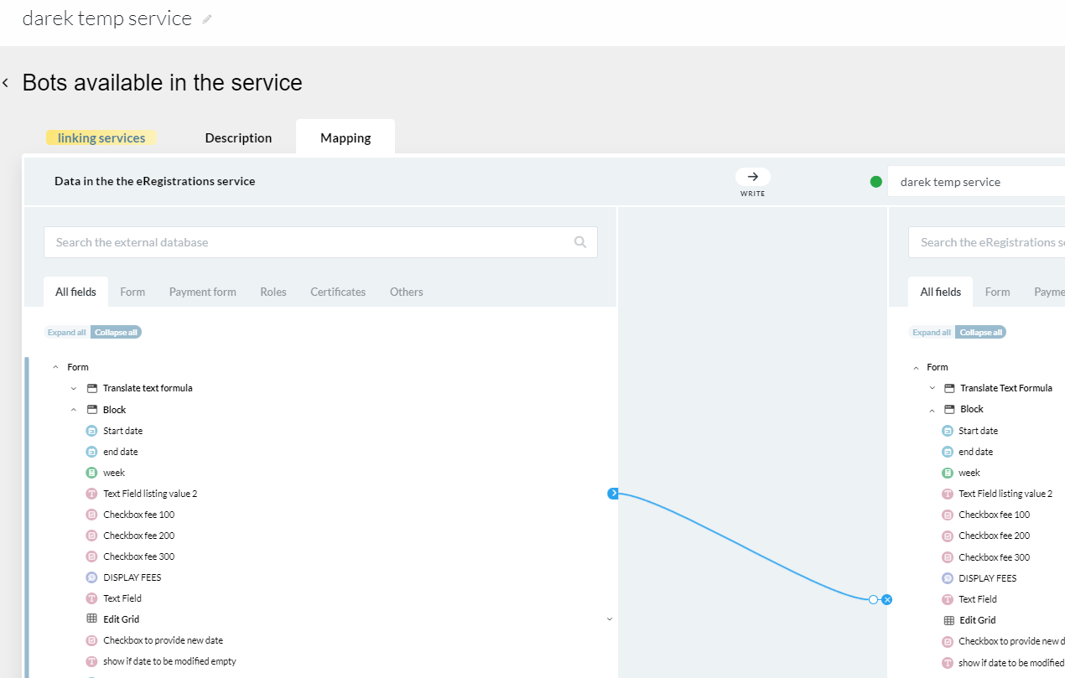The width and height of the screenshot is (1065, 678).
Task: Expand left Translate text formula node
Action: [74, 388]
